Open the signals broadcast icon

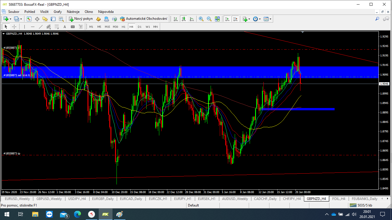click(x=115, y=19)
